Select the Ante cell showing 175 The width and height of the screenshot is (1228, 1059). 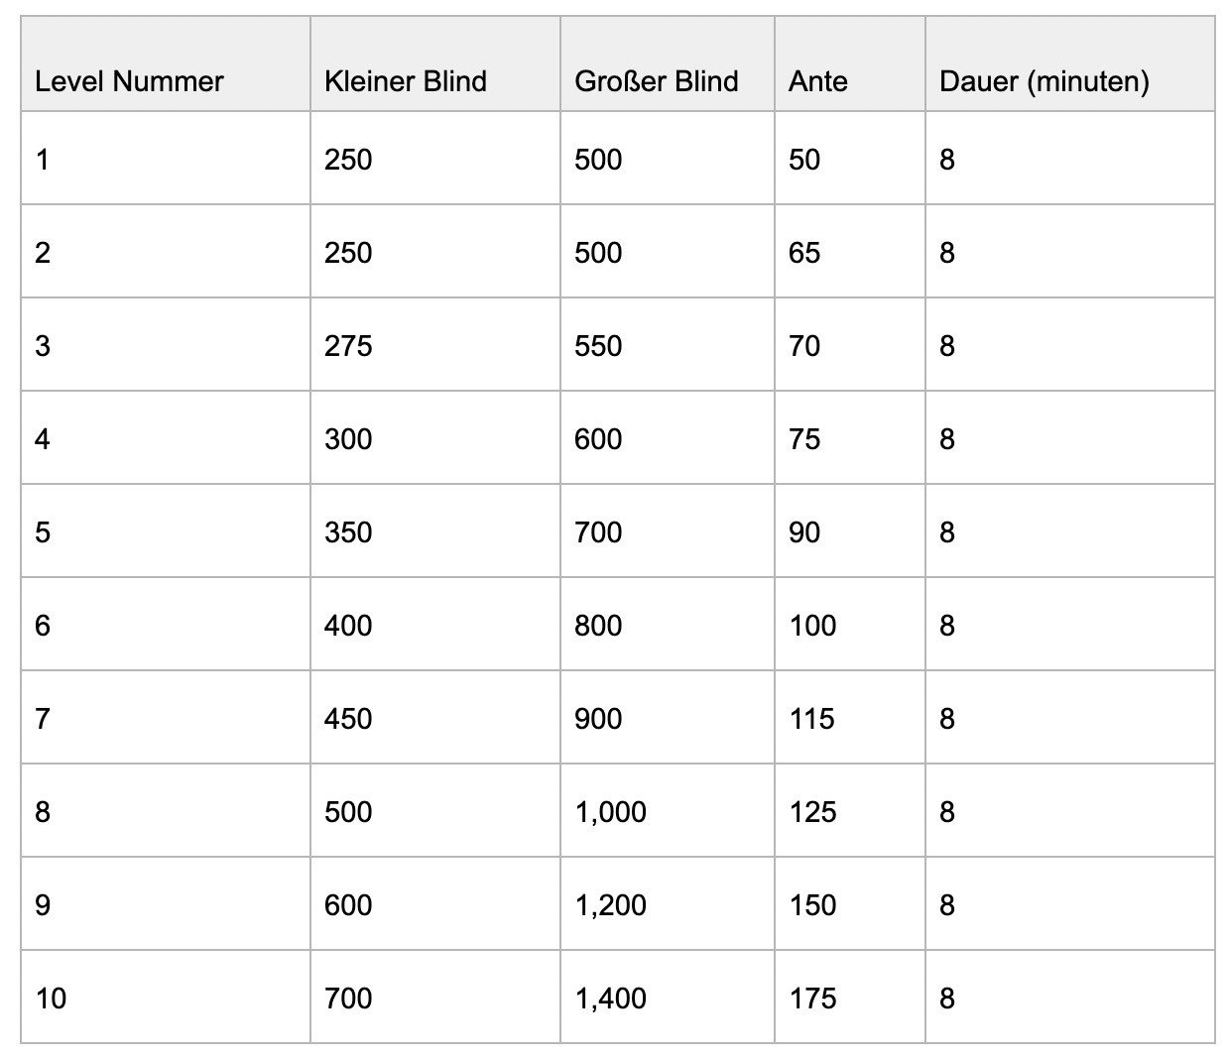812,999
